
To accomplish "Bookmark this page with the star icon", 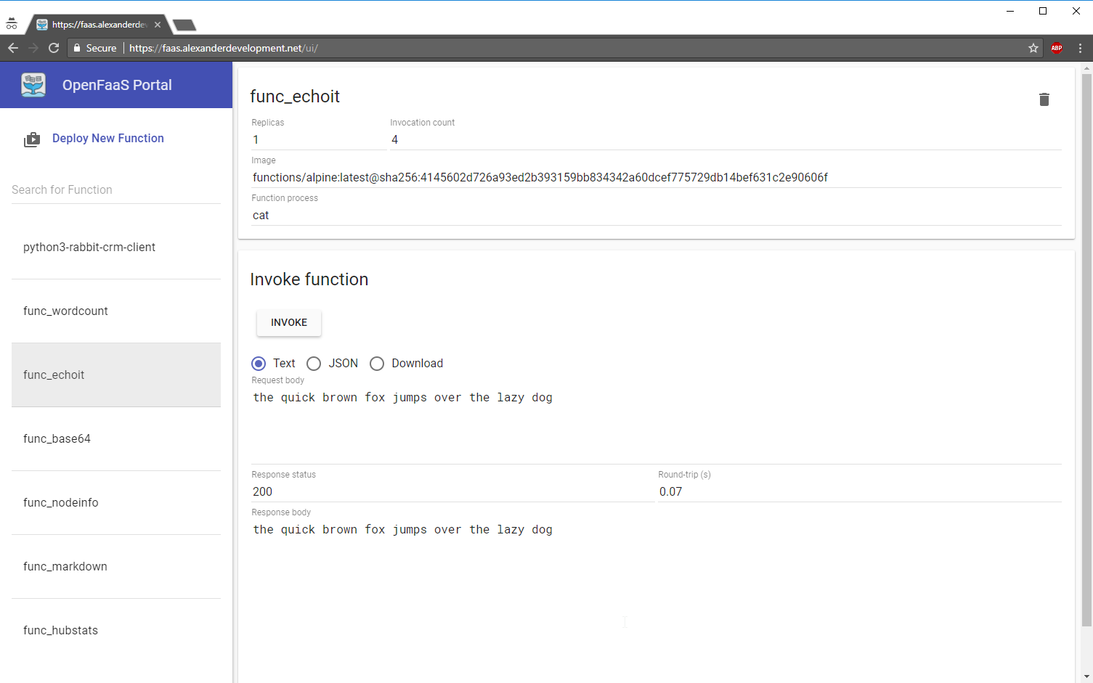I will tap(1033, 48).
